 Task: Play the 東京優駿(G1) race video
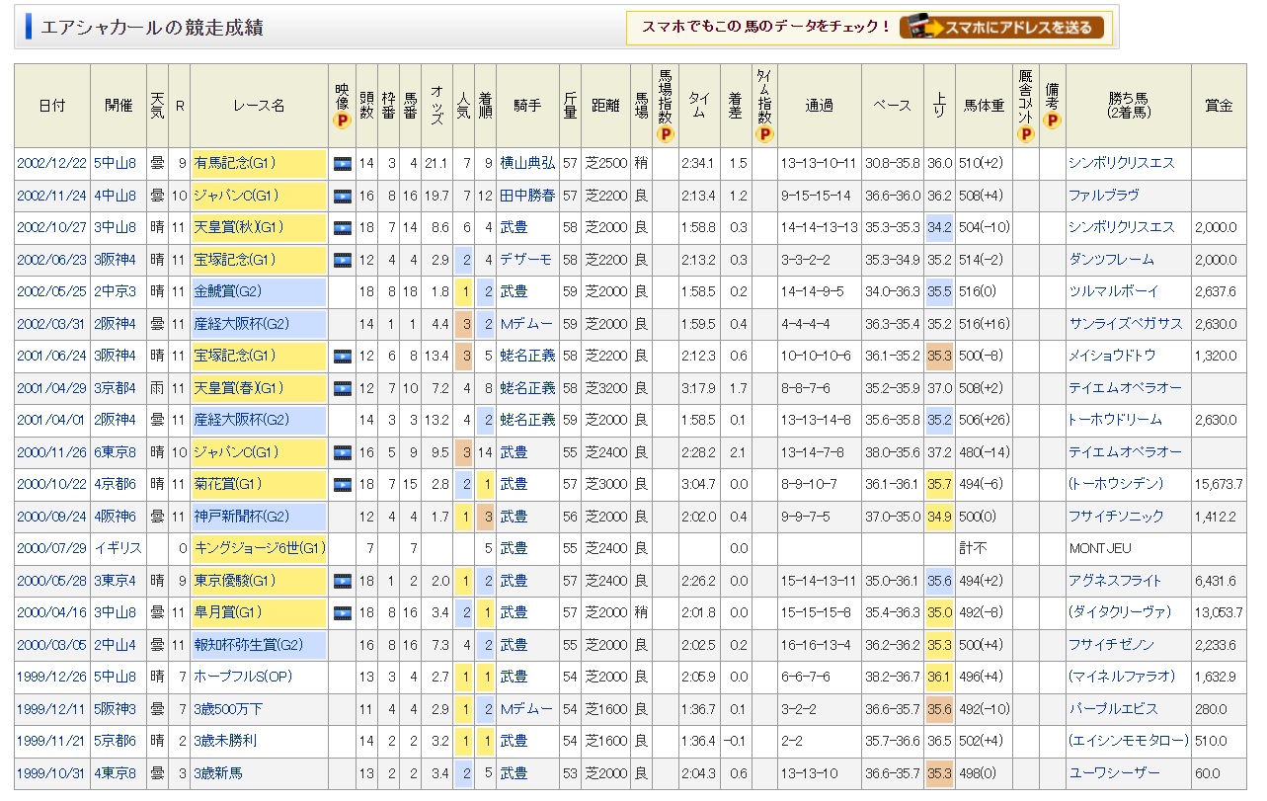342,581
